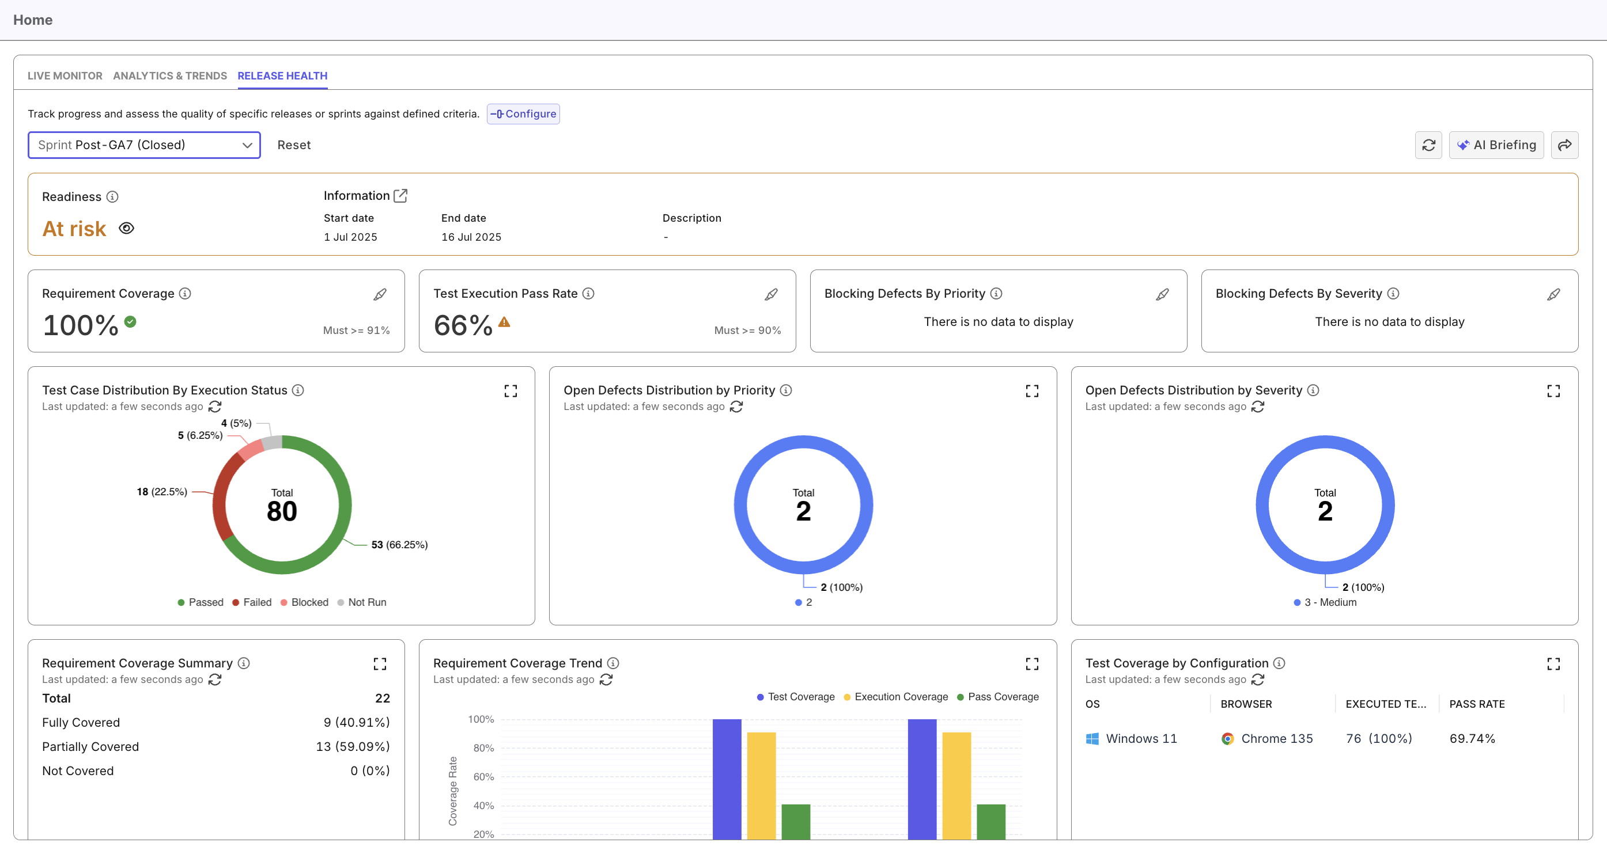Click the share icon next to AI Briefing

1565,145
